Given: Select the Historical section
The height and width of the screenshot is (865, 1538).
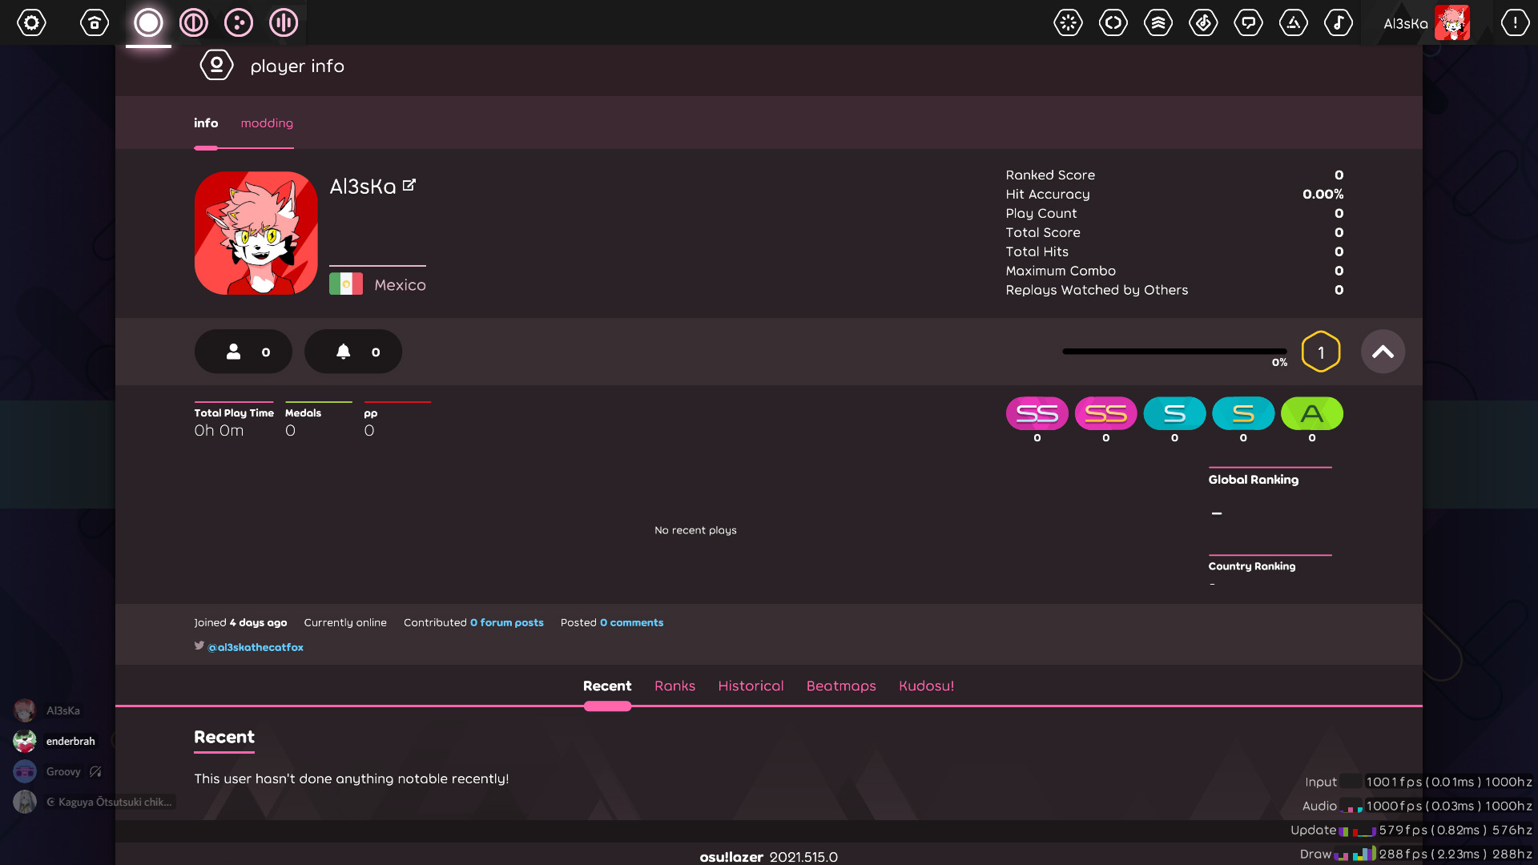Looking at the screenshot, I should click(x=750, y=686).
